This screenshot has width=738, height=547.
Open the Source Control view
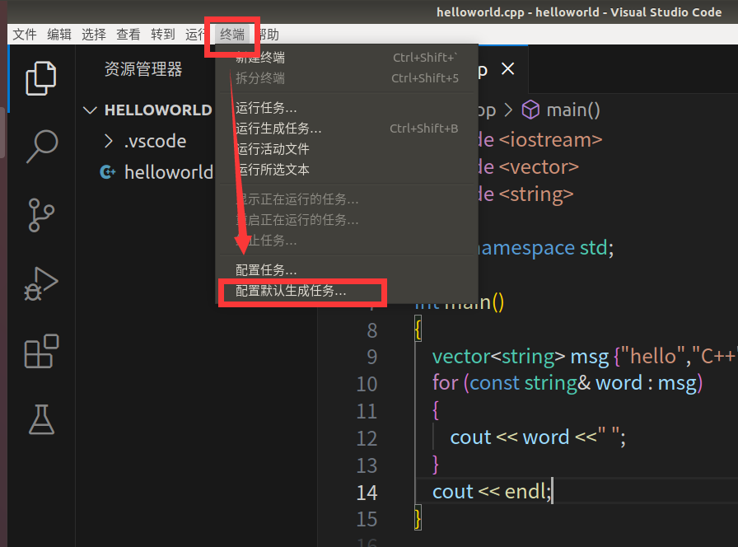[x=41, y=215]
